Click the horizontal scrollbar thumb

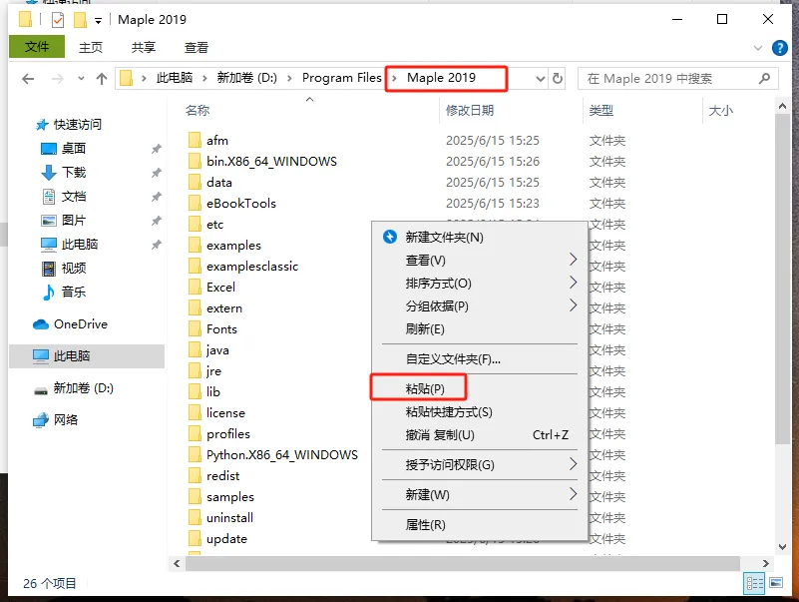462,564
